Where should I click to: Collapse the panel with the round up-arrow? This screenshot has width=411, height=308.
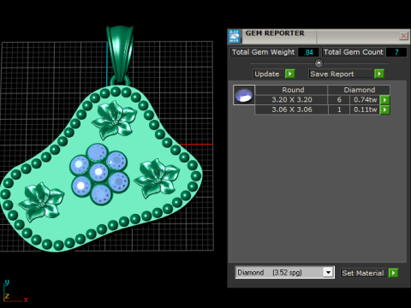[x=319, y=63]
